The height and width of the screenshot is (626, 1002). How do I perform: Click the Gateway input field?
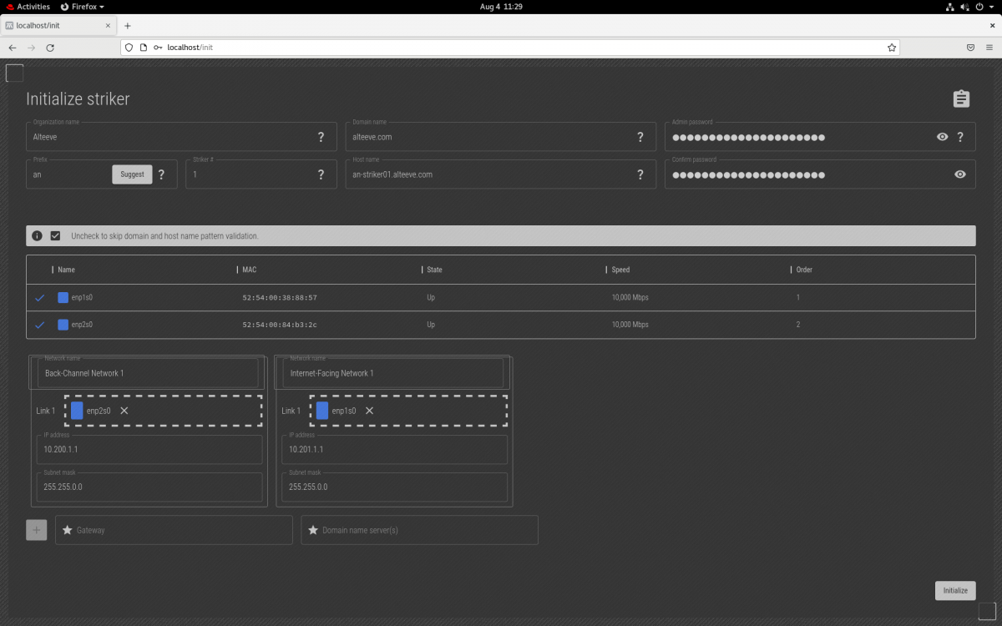click(174, 530)
